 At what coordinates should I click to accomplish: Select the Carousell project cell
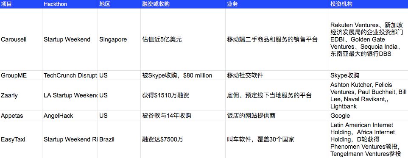pos(21,39)
